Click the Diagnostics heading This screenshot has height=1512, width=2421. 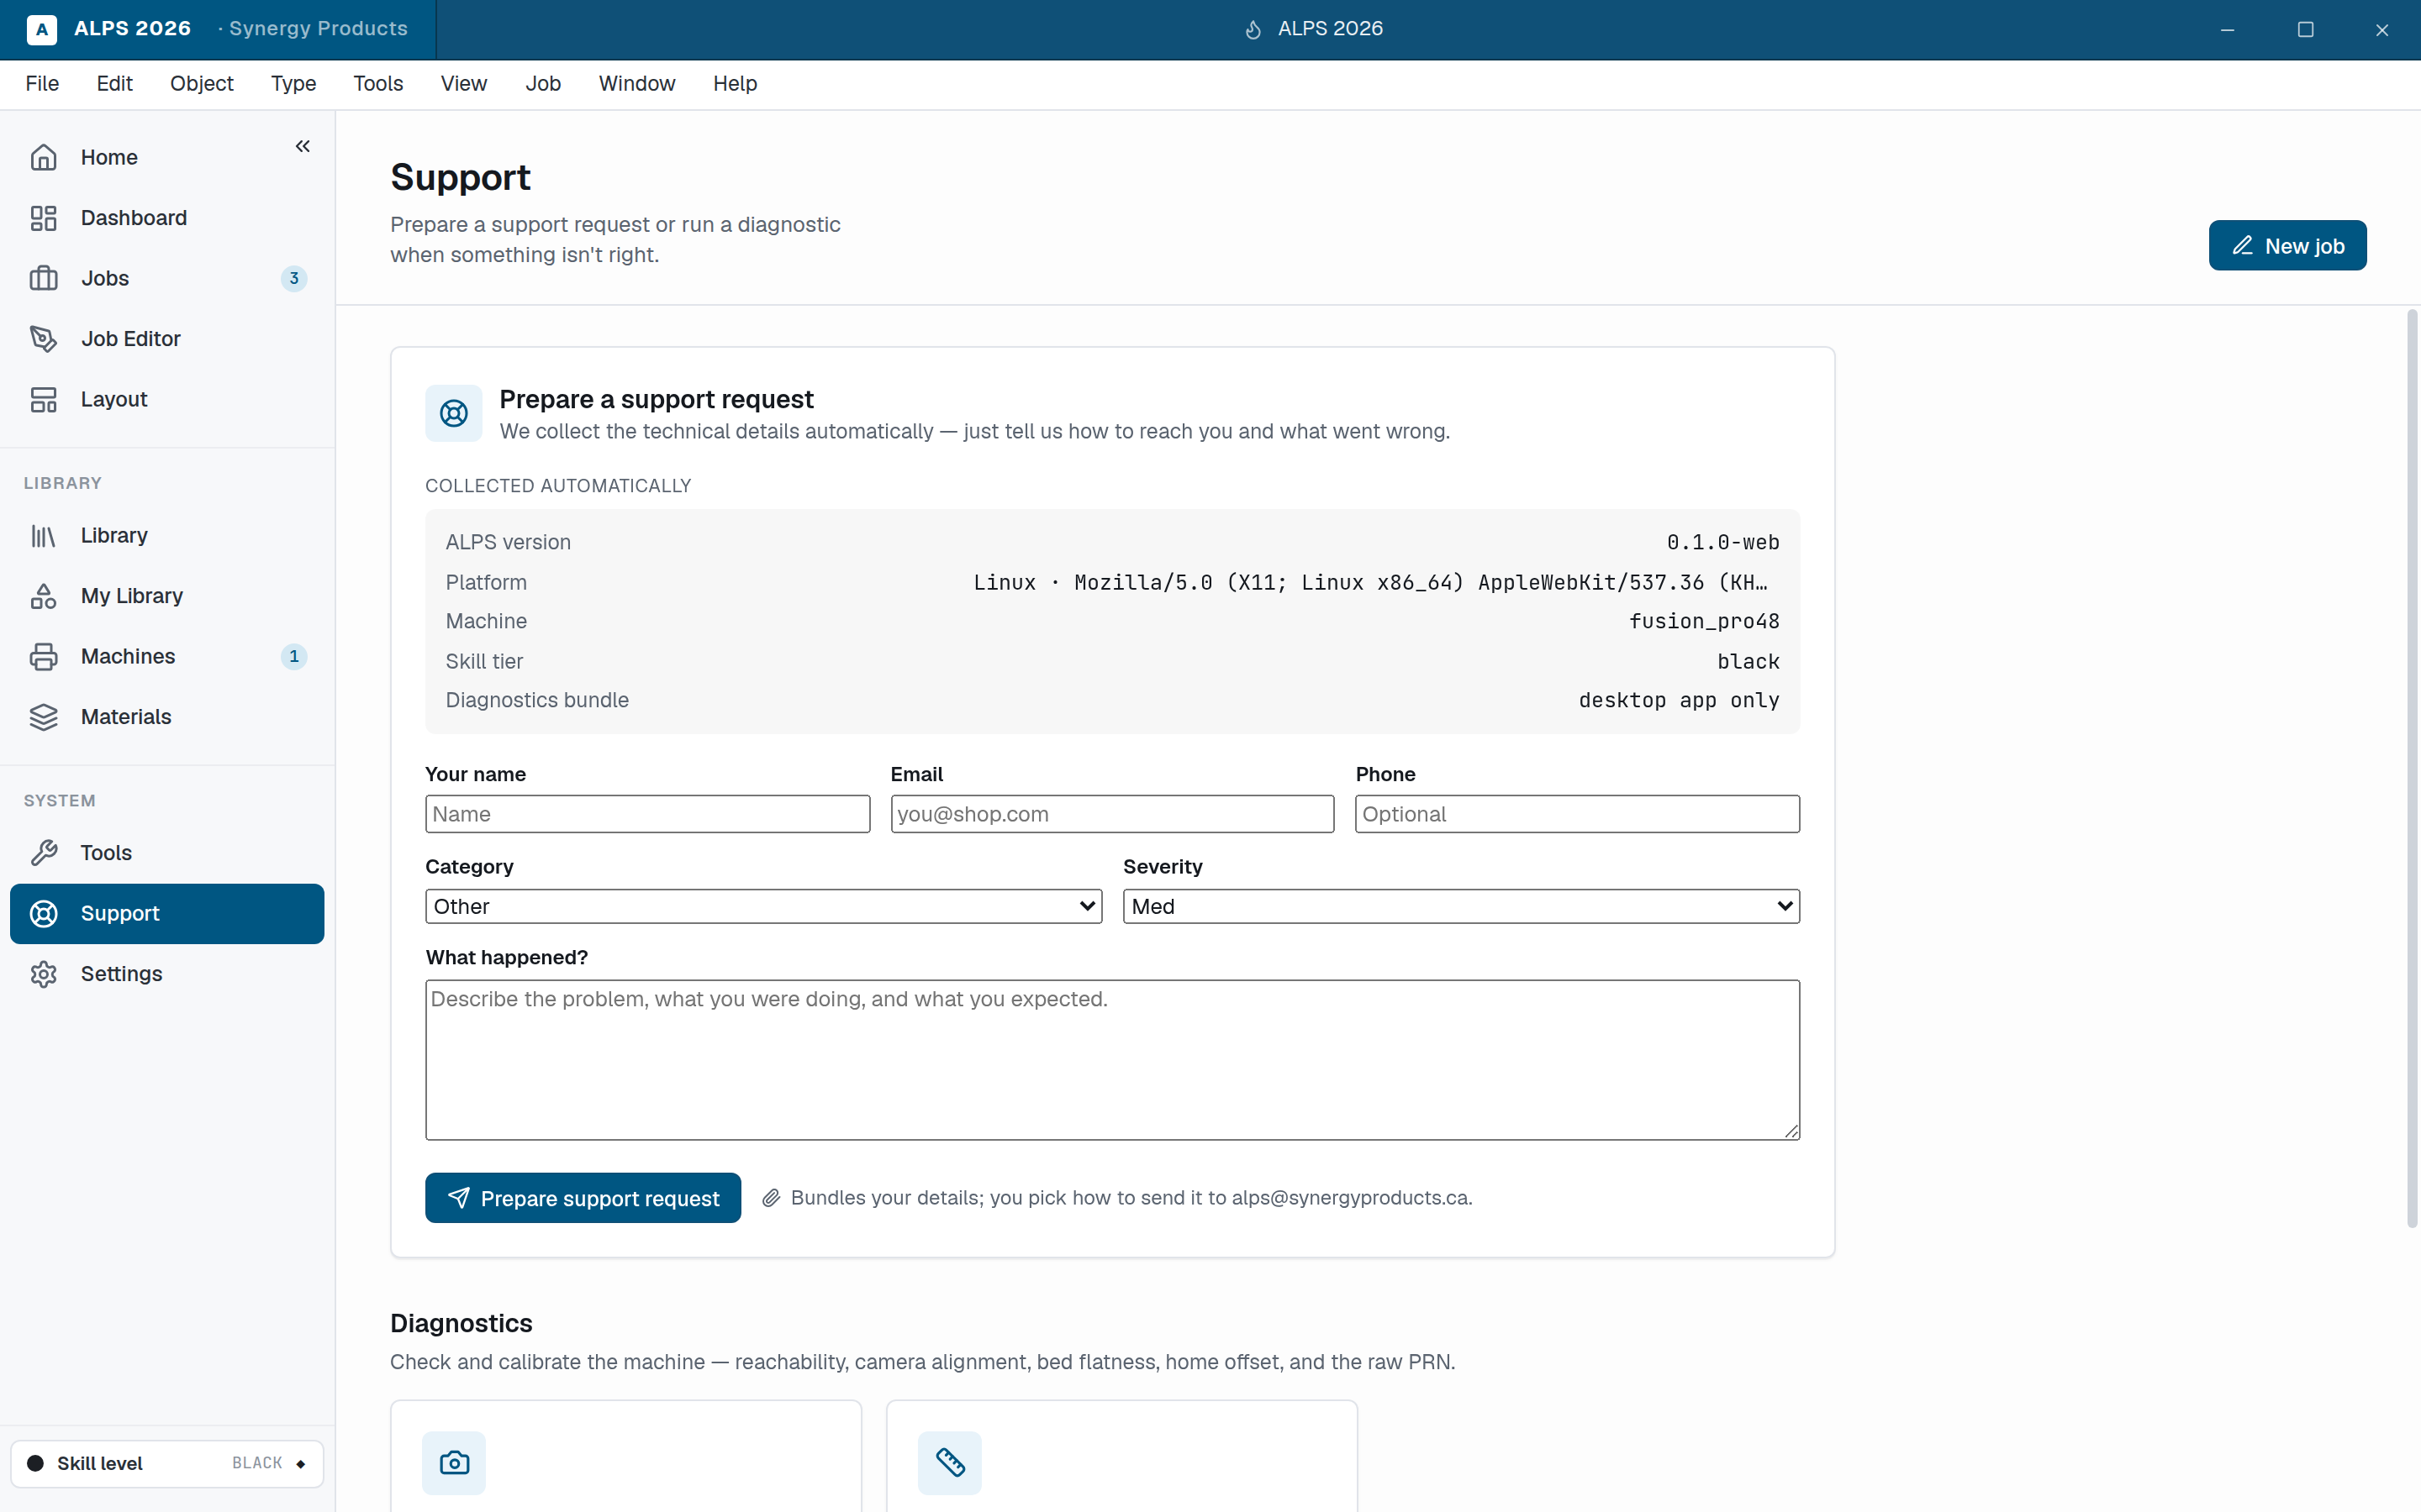click(x=462, y=1323)
